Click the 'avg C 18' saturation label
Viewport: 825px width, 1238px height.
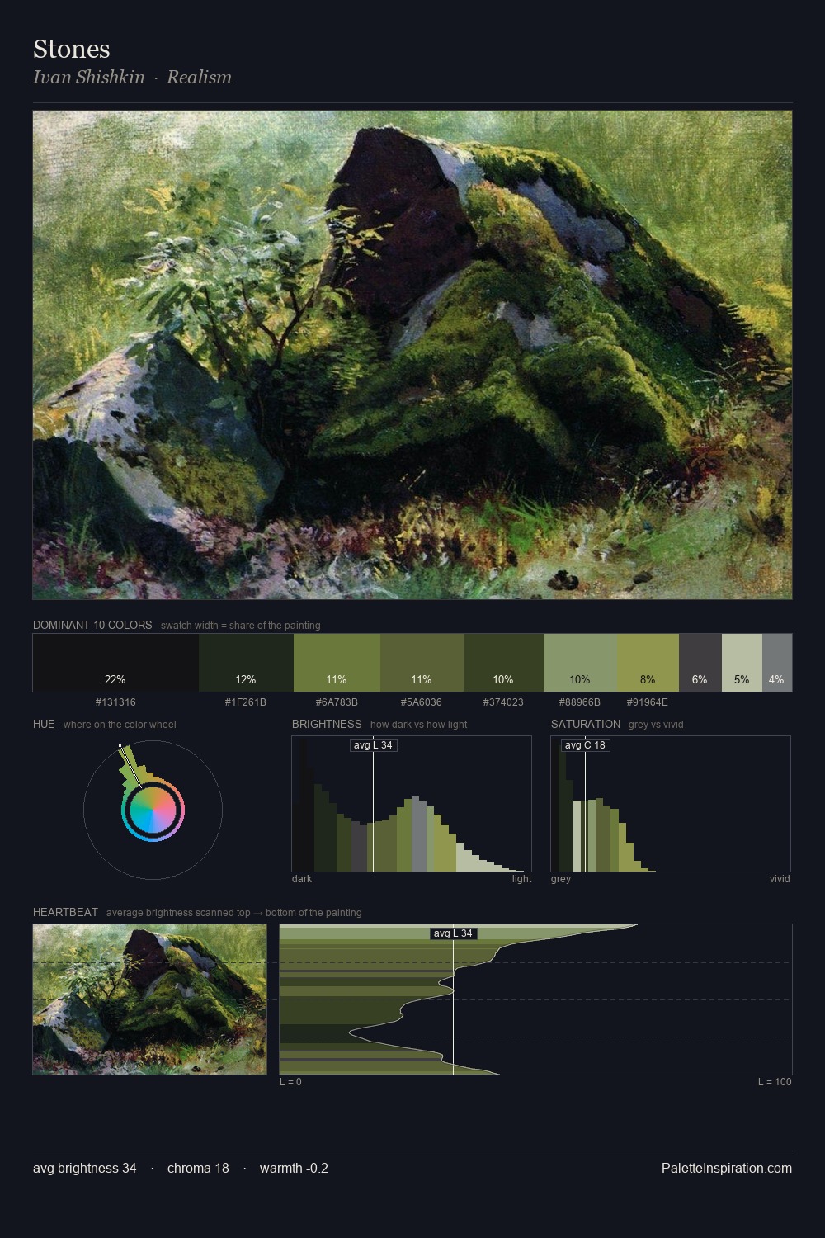coord(585,745)
